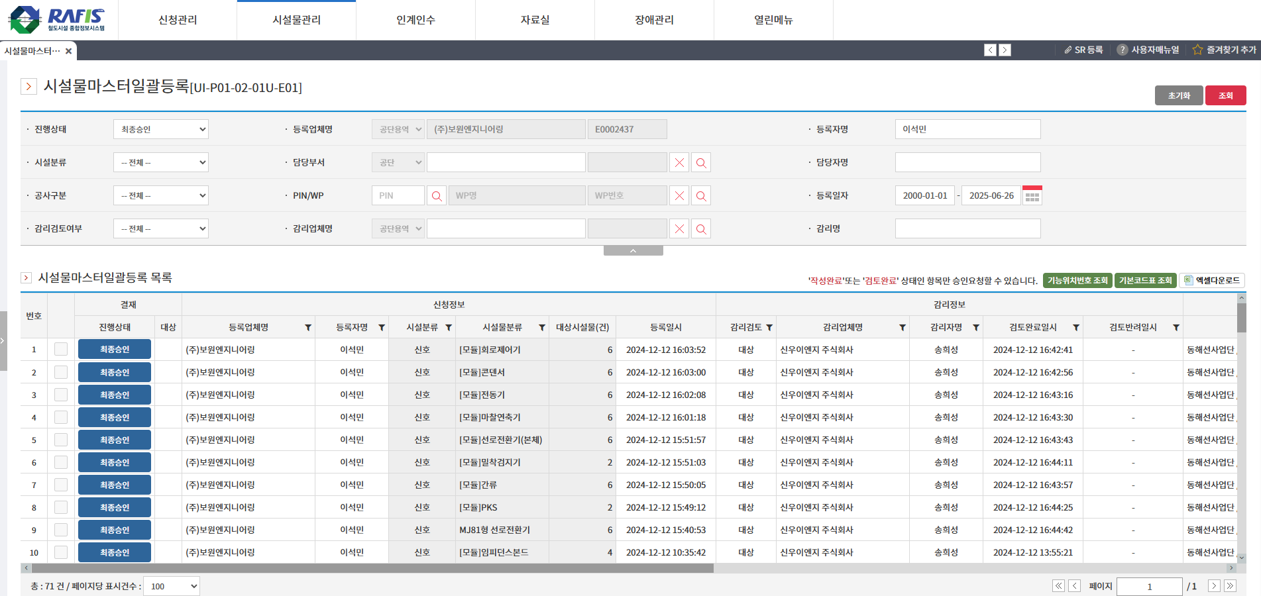Open the 등록일자 calendar picker
1261x596 pixels.
coord(1032,195)
